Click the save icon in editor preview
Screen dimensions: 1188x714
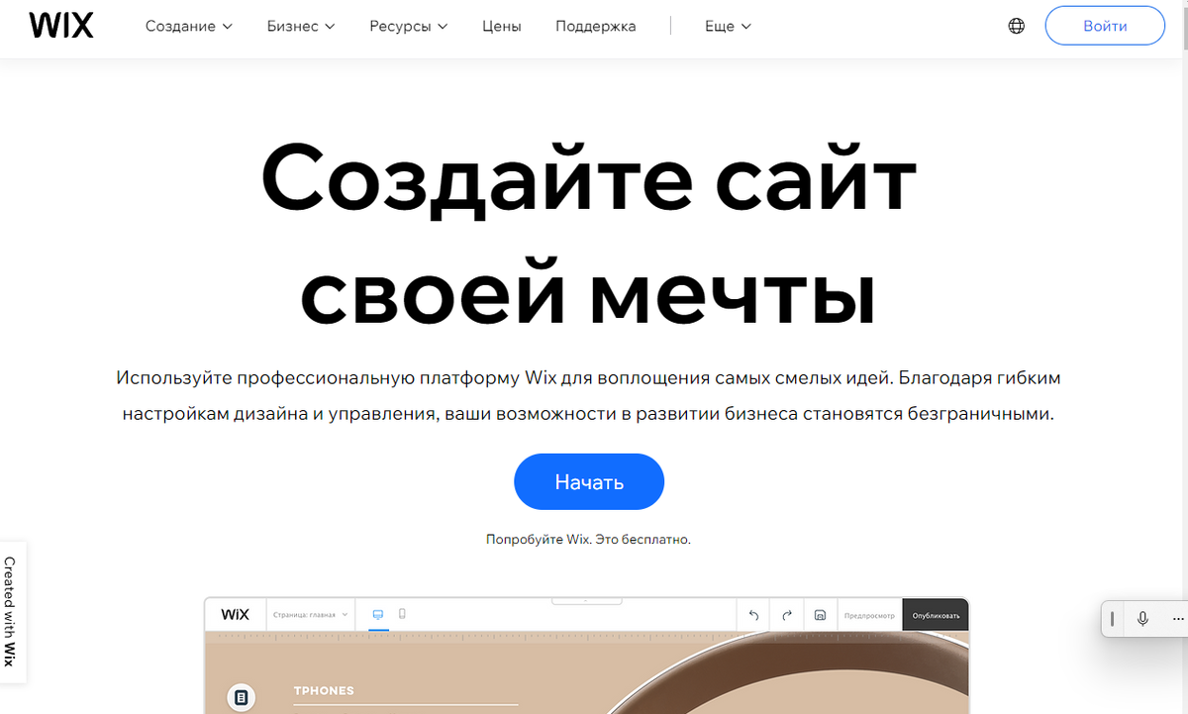[820, 615]
